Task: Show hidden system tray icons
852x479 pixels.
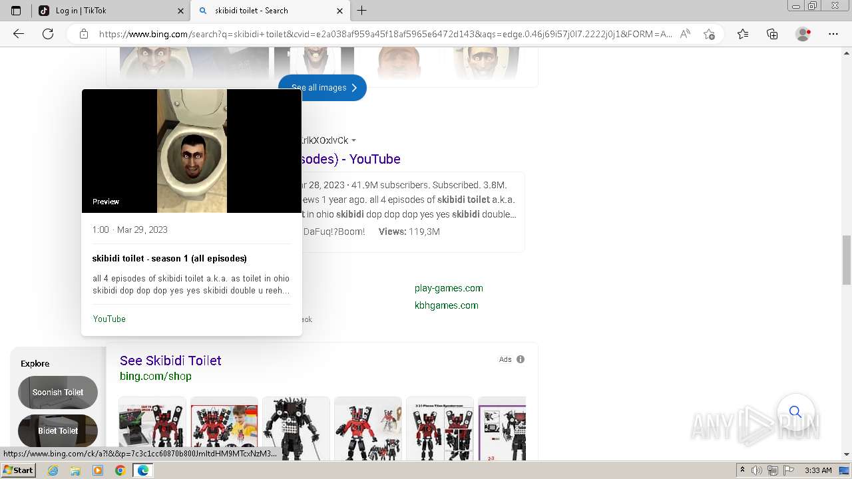Action: click(x=742, y=470)
